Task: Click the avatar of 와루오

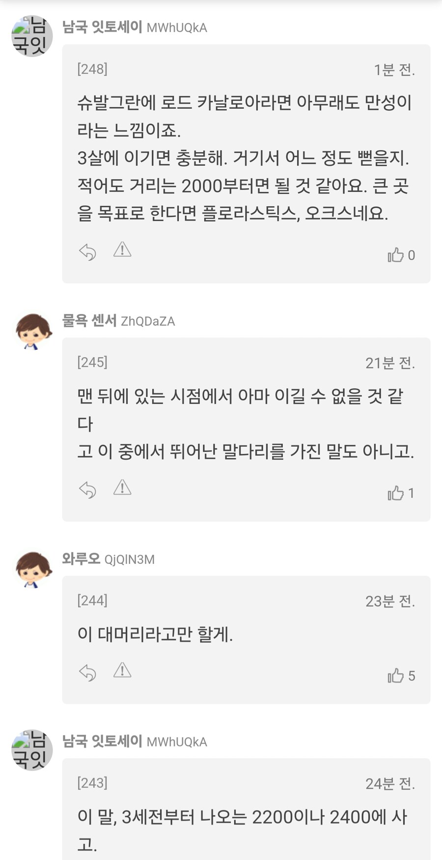Action: [x=32, y=569]
